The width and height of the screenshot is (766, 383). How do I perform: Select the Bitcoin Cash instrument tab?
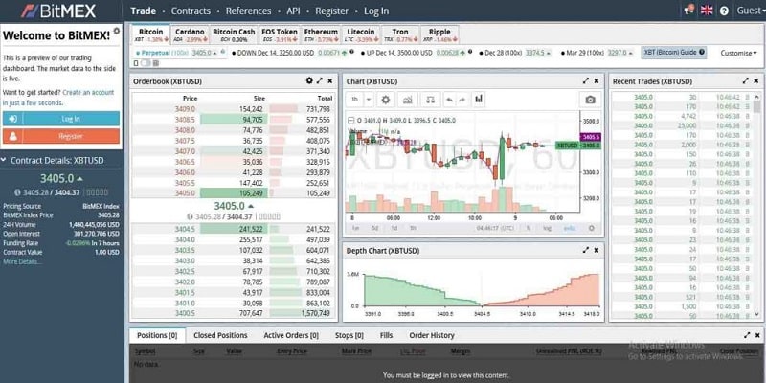click(234, 34)
